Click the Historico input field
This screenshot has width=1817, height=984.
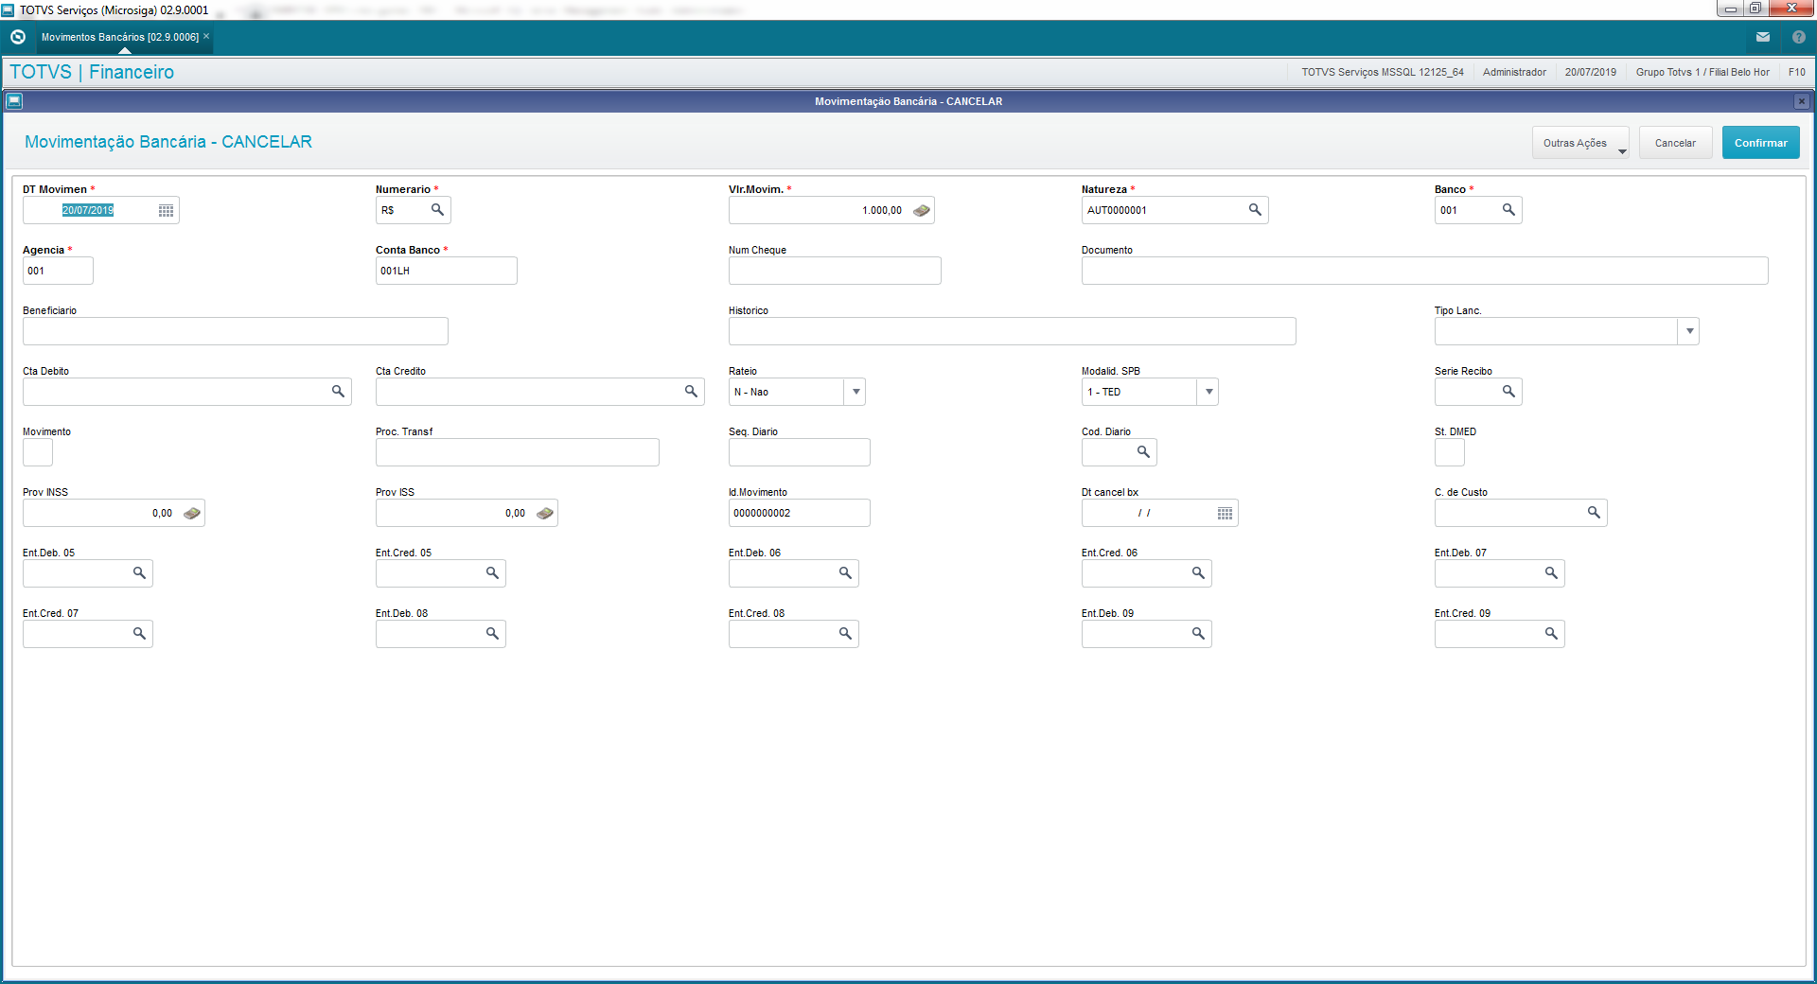pyautogui.click(x=1012, y=331)
